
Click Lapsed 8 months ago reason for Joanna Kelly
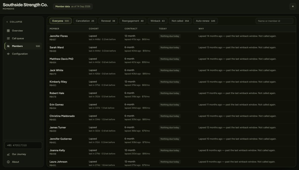click(237, 150)
